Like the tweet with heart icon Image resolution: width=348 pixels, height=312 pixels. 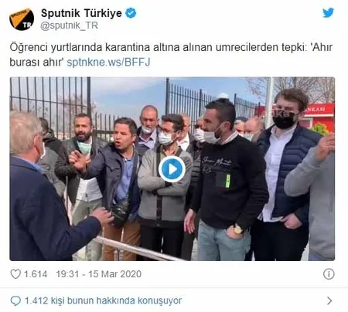point(15,274)
